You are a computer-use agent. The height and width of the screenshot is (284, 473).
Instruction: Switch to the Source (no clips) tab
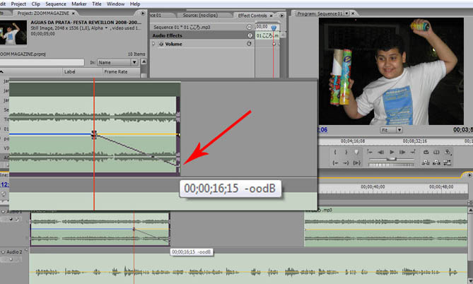tap(200, 15)
